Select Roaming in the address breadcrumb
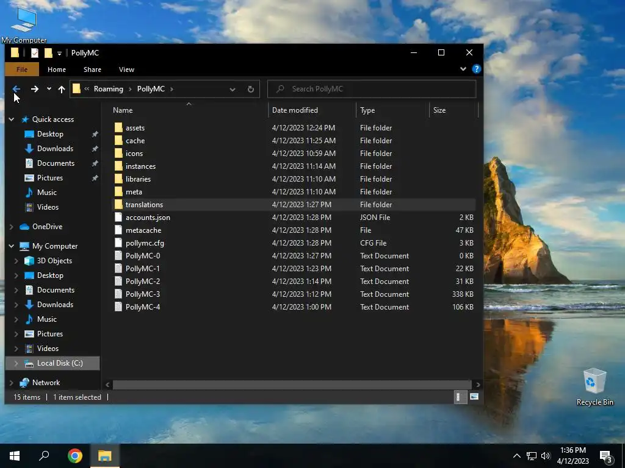625x468 pixels. point(109,89)
